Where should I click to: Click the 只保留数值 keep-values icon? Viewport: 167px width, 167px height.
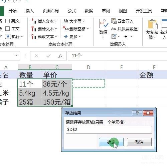click(x=114, y=29)
